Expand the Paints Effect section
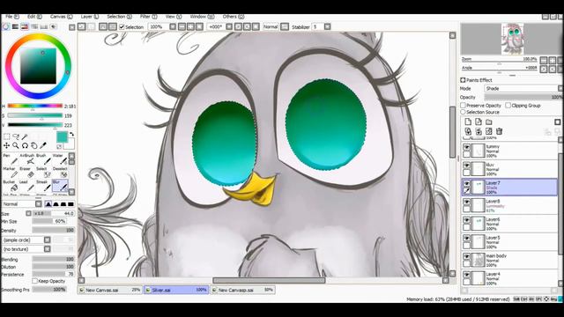Viewport: 564px width, 317px height. tap(463, 80)
